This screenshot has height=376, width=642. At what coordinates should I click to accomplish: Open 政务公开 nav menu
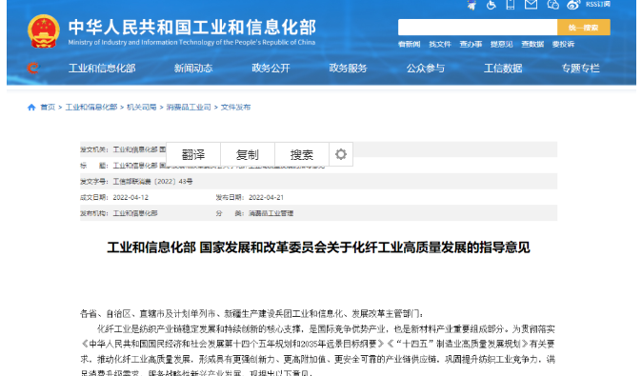click(x=271, y=69)
